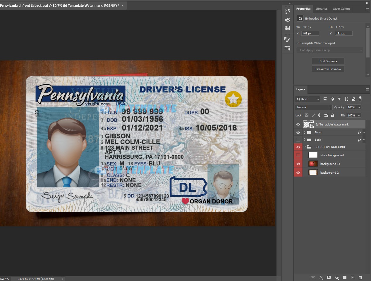Open the Layers panel menu
Viewport: 371px width, 281px height.
coord(367,89)
